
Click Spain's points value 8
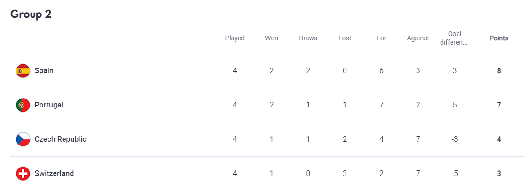pos(499,71)
